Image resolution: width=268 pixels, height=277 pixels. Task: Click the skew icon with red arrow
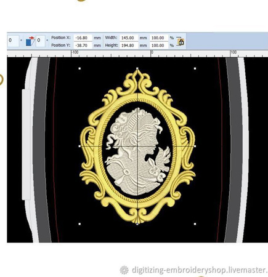(x=30, y=41)
